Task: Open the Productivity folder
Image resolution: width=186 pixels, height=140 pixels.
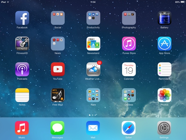Action: click(x=93, y=18)
